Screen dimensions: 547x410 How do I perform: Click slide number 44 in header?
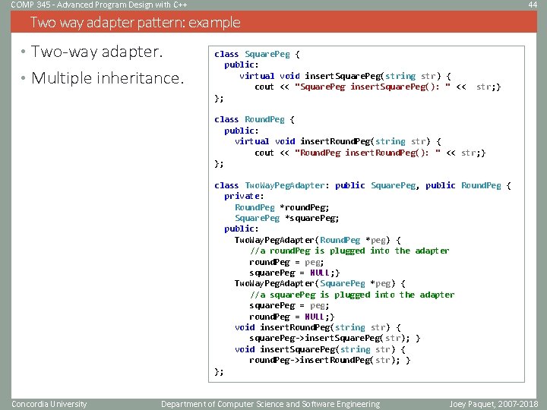tap(533, 5)
